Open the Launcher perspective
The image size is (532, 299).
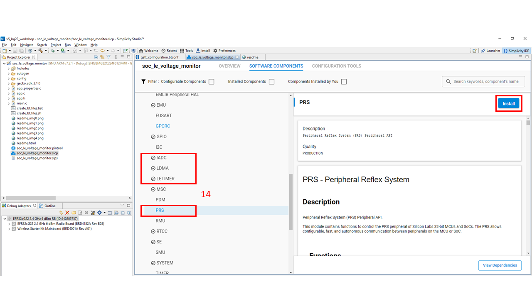coord(490,51)
